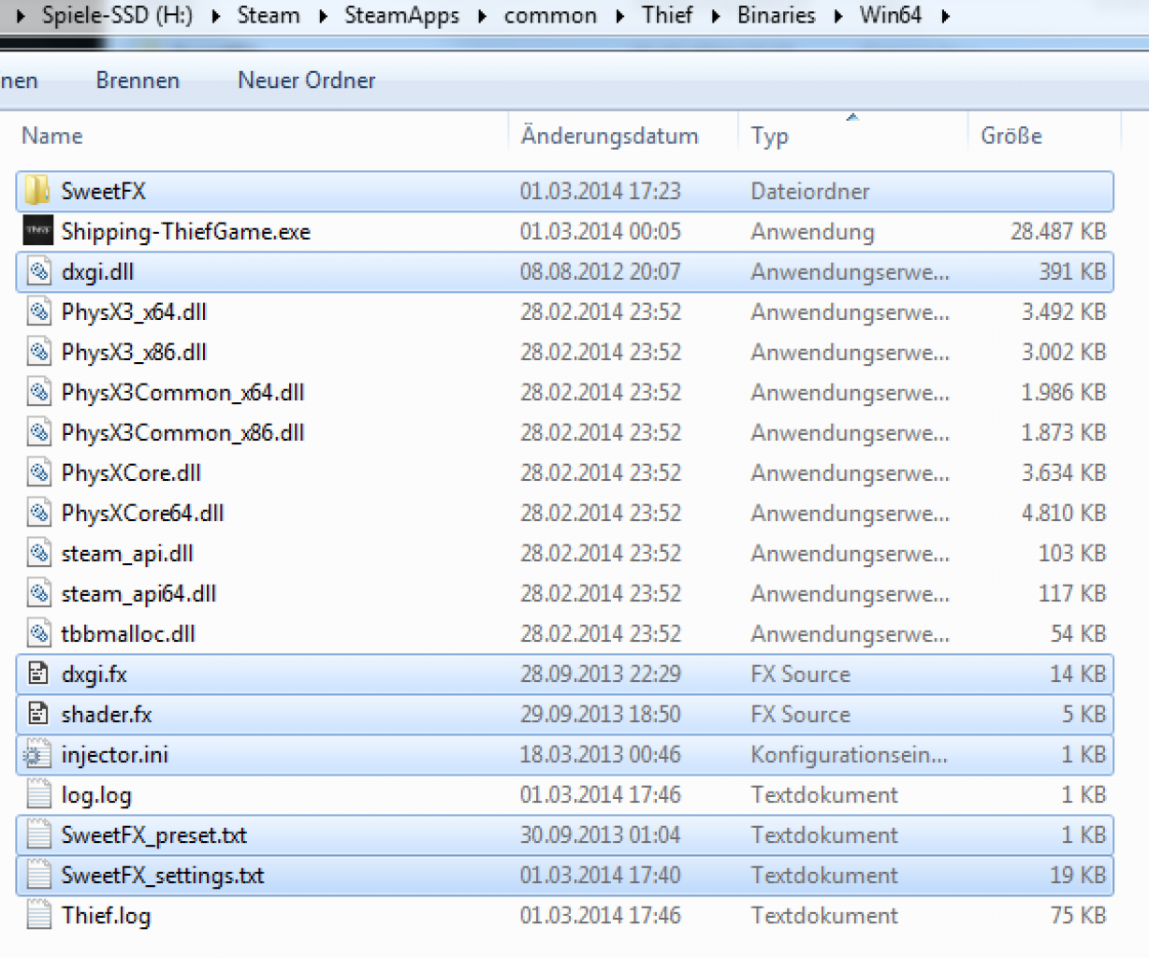Navigate to Thief folder in address bar

(x=667, y=15)
